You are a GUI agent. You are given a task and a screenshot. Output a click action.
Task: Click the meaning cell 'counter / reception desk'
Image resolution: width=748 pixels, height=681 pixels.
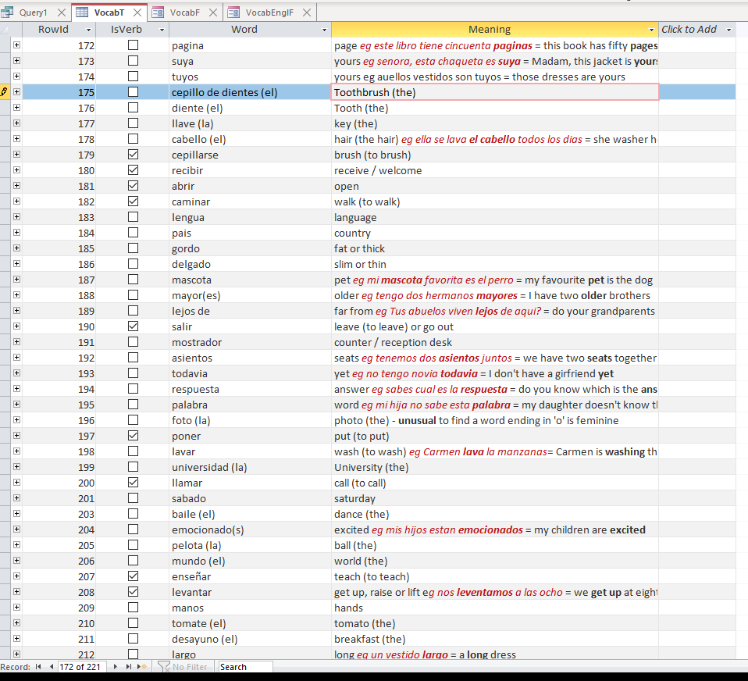(495, 342)
